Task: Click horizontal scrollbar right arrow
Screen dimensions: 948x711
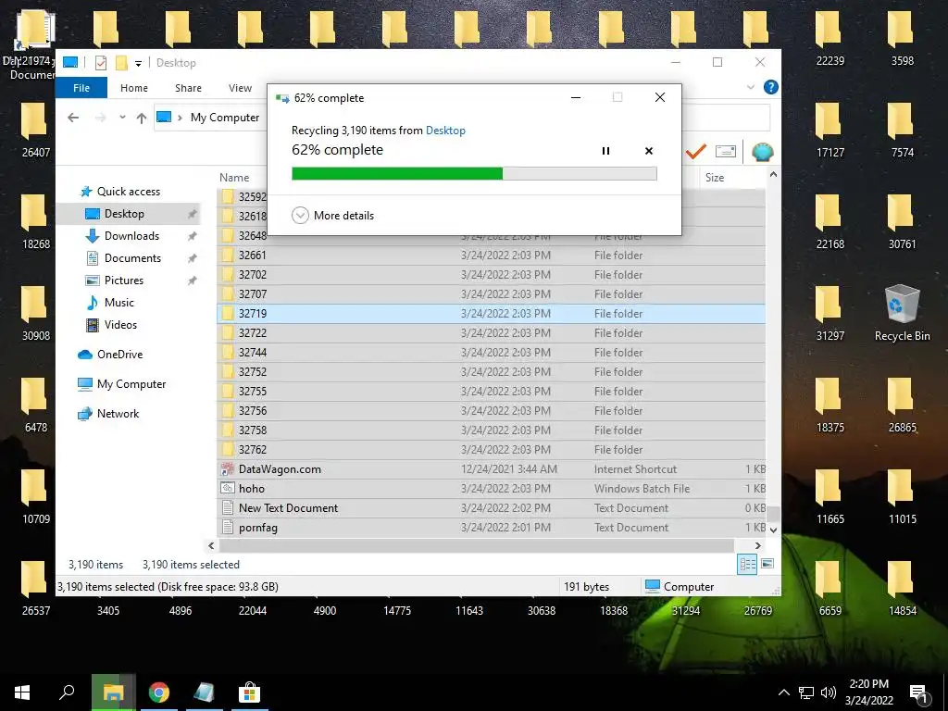Action: (757, 545)
